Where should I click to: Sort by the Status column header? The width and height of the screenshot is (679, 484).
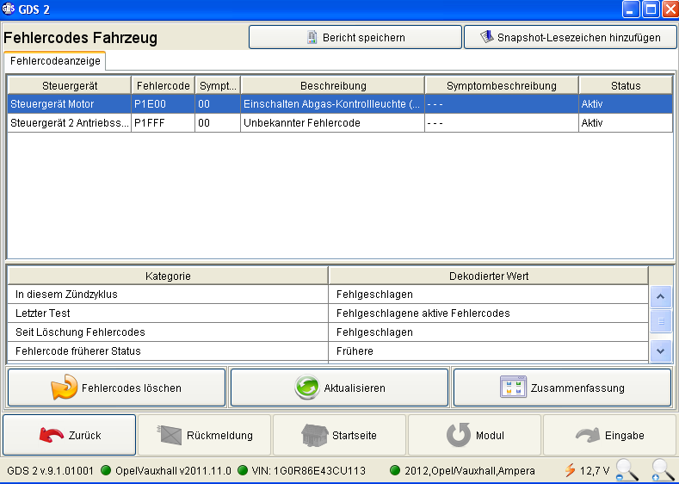(x=625, y=85)
